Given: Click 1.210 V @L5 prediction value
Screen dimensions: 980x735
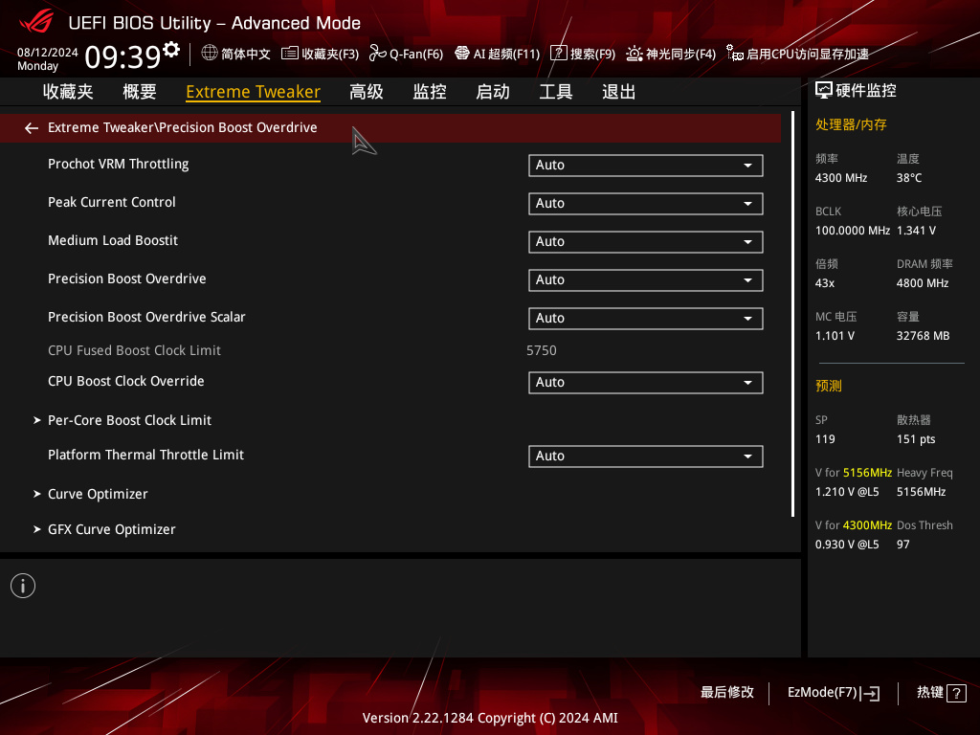Looking at the screenshot, I should [x=847, y=492].
